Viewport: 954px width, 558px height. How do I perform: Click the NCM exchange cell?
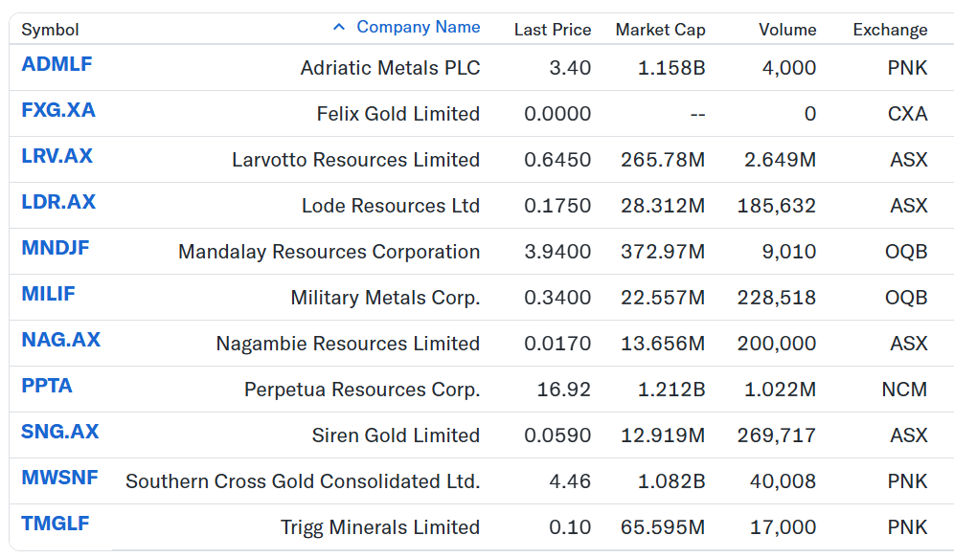(x=905, y=390)
